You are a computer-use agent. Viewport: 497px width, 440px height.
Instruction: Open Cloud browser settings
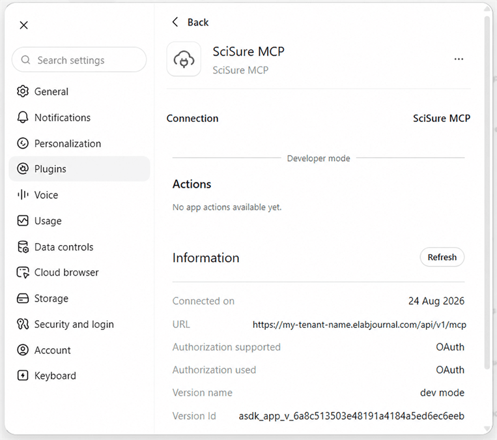click(79, 272)
